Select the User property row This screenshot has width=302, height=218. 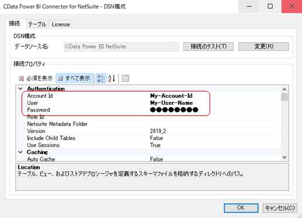coord(153,103)
